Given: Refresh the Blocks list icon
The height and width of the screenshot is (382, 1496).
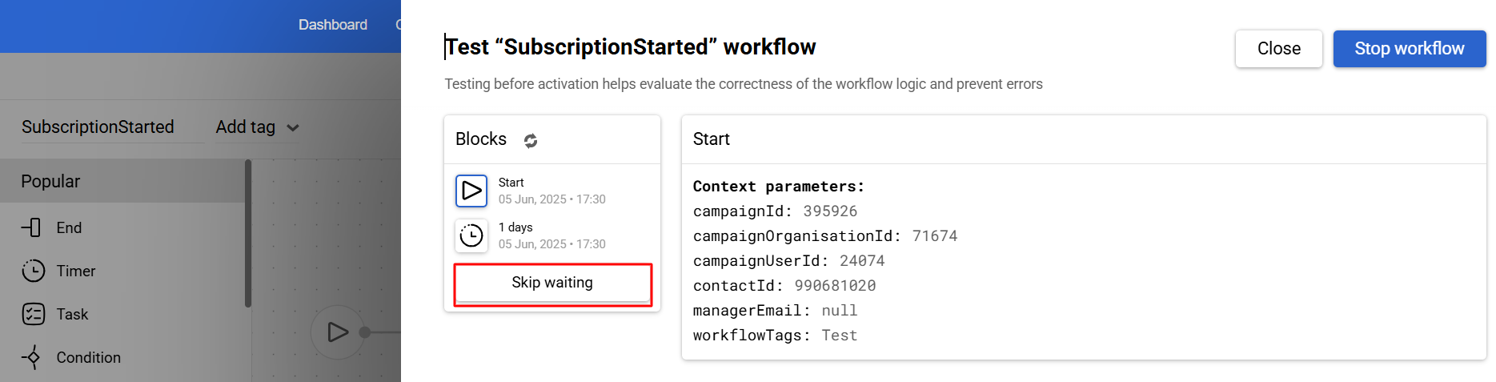Looking at the screenshot, I should (530, 141).
